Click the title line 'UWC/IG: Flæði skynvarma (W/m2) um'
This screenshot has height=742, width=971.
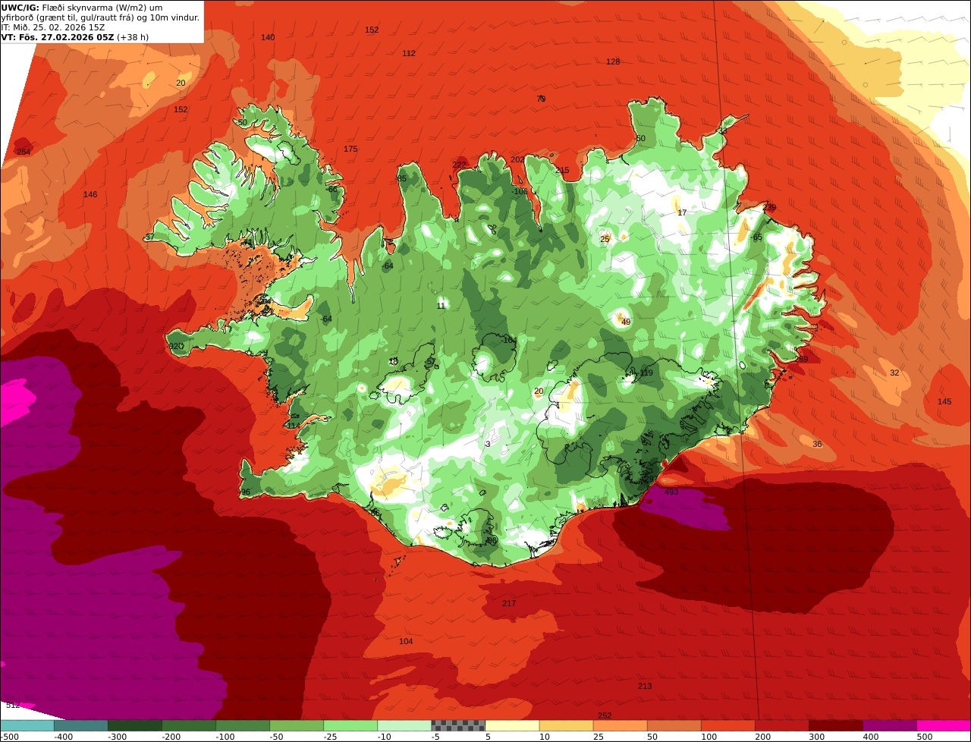point(82,8)
